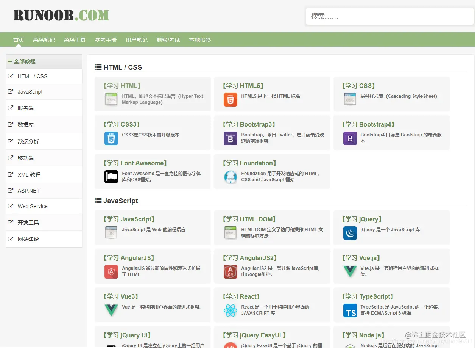Open the 首页 navigation tab
The image size is (475, 348).
[19, 40]
